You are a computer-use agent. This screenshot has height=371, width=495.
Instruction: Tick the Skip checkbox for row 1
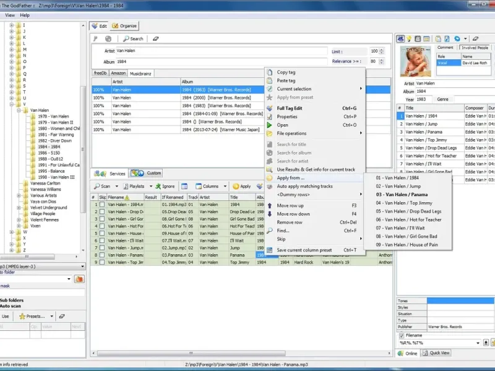point(102,204)
